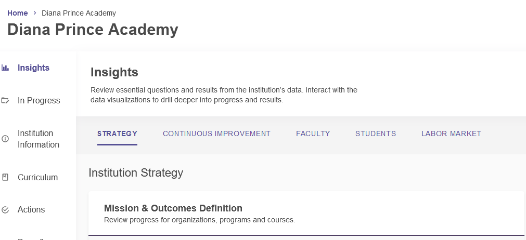Open the Institution Information info icon

pos(5,139)
